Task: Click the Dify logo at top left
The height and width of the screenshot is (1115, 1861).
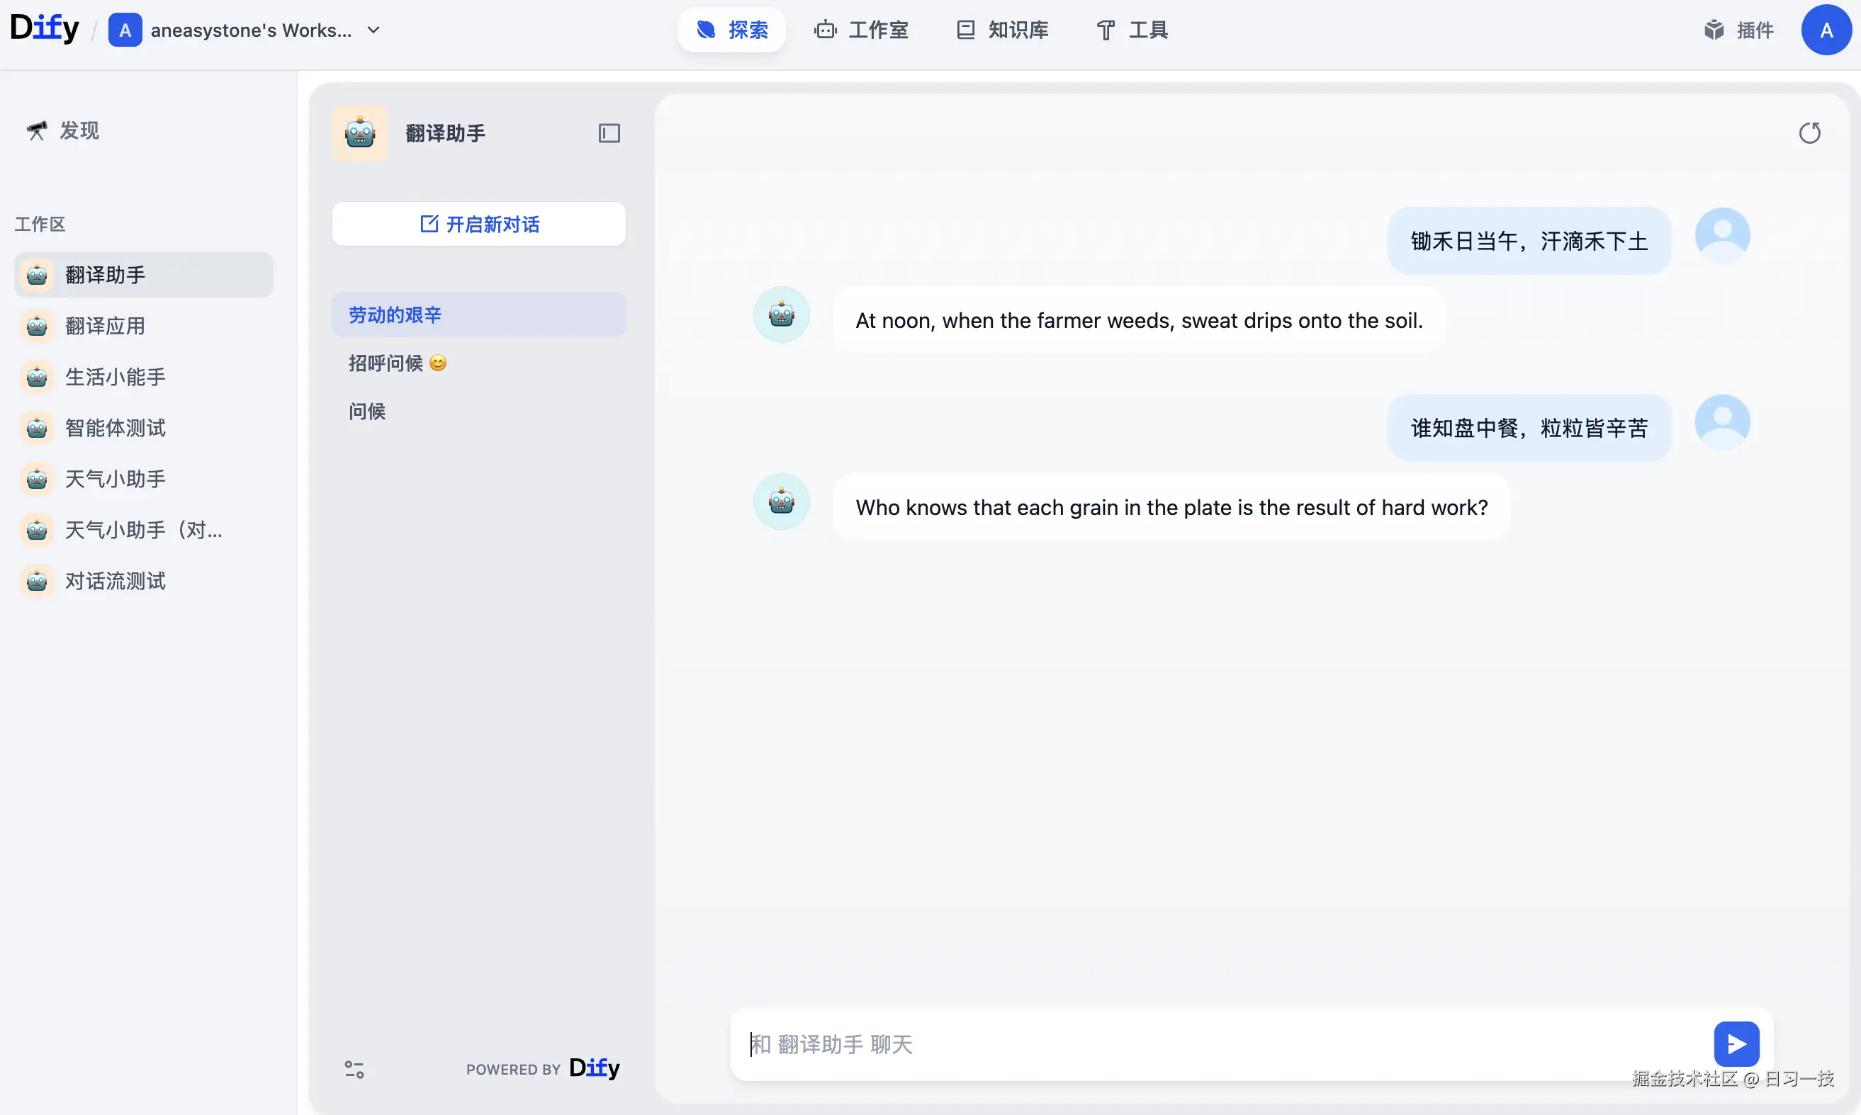Action: tap(44, 28)
